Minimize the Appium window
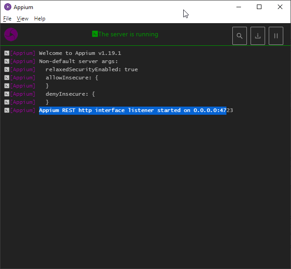 tap(239, 7)
